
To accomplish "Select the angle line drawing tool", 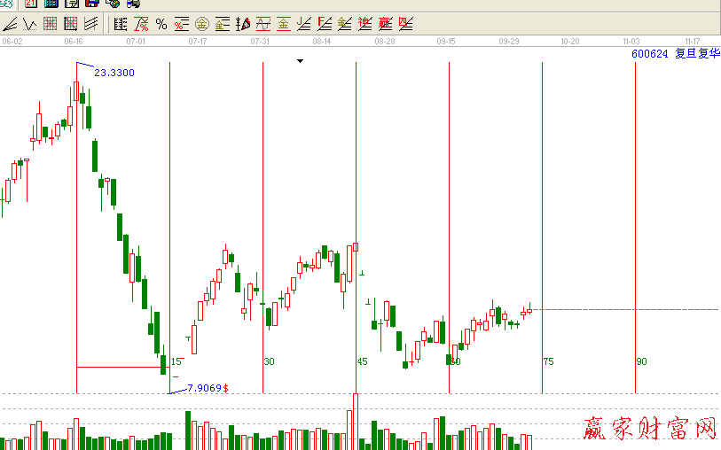I will point(10,24).
